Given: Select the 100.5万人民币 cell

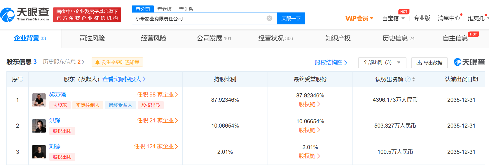Looking at the screenshot, I should pos(395,152).
